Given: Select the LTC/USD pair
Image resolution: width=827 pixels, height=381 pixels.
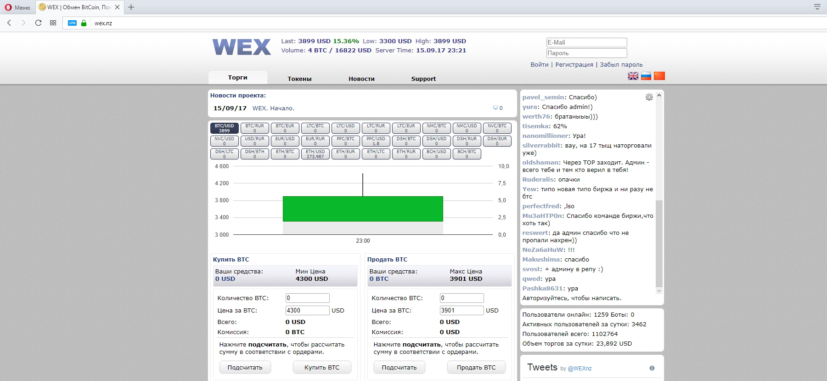Looking at the screenshot, I should 346,128.
